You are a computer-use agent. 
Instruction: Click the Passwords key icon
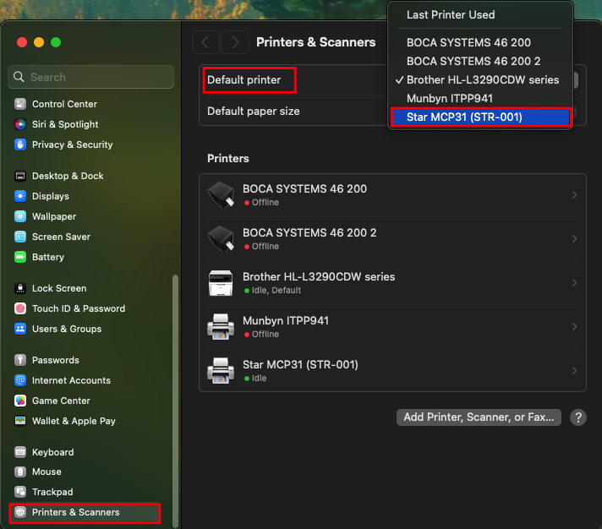[20, 360]
